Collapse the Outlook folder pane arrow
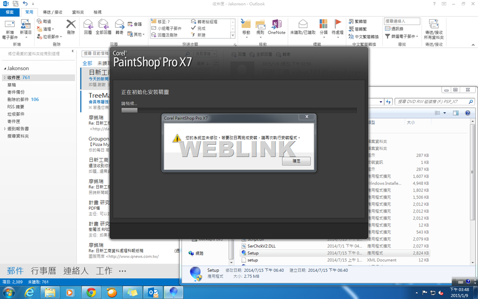The width and height of the screenshot is (478, 299). tap(72, 51)
